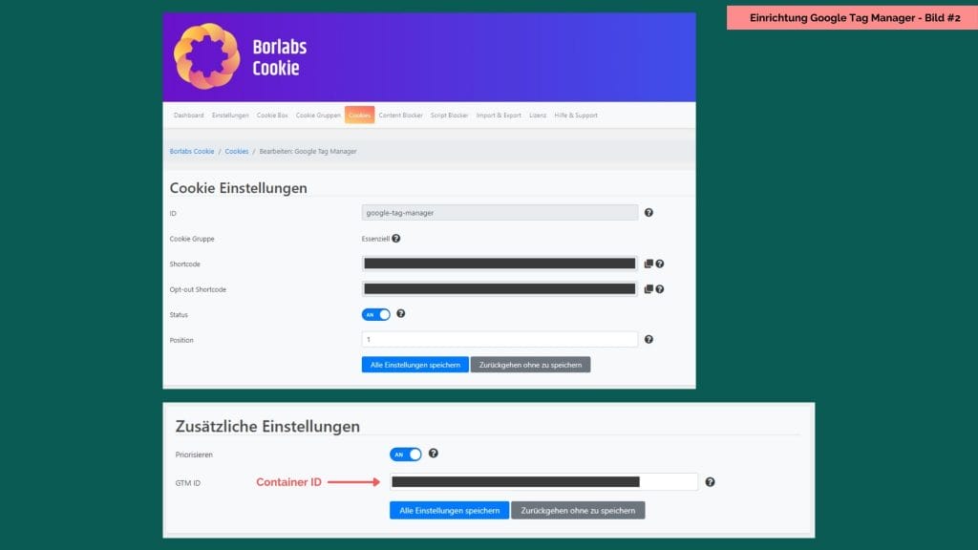Click into the Shortcode input field

click(500, 264)
